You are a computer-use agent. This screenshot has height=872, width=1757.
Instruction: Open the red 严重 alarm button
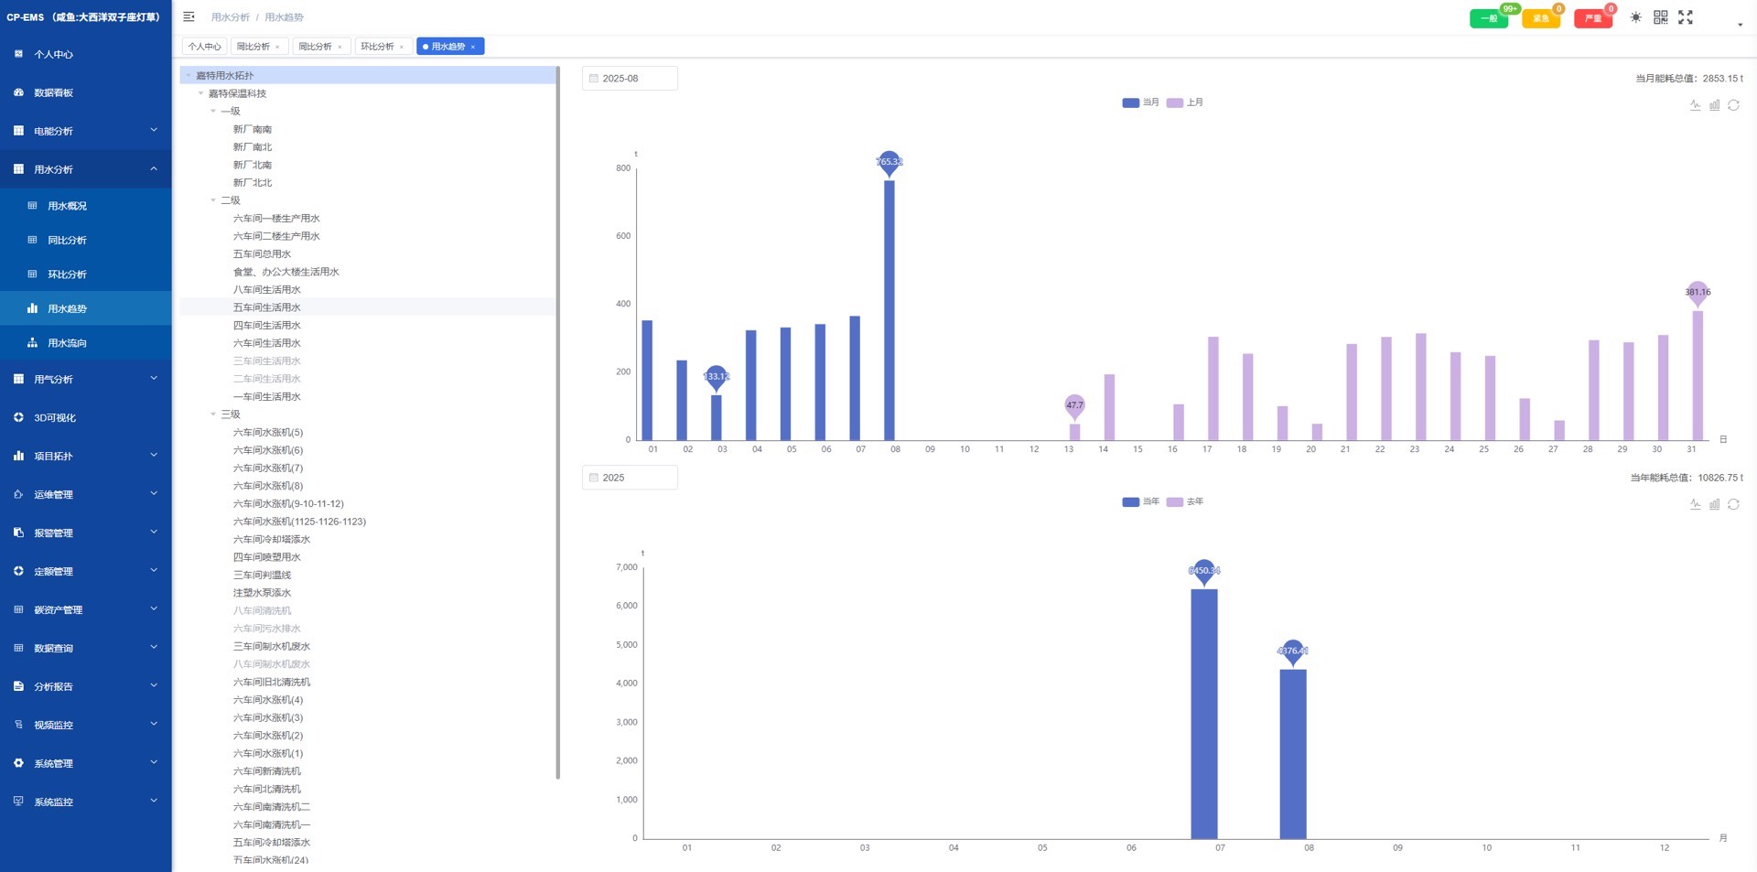coord(1593,18)
